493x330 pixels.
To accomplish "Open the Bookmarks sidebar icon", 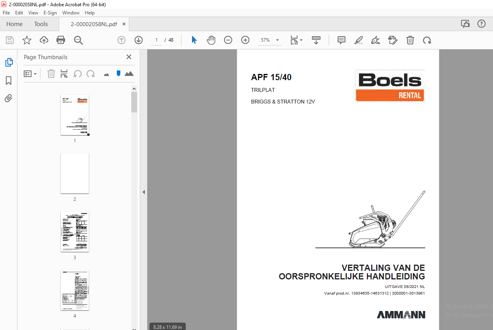I will click(9, 81).
